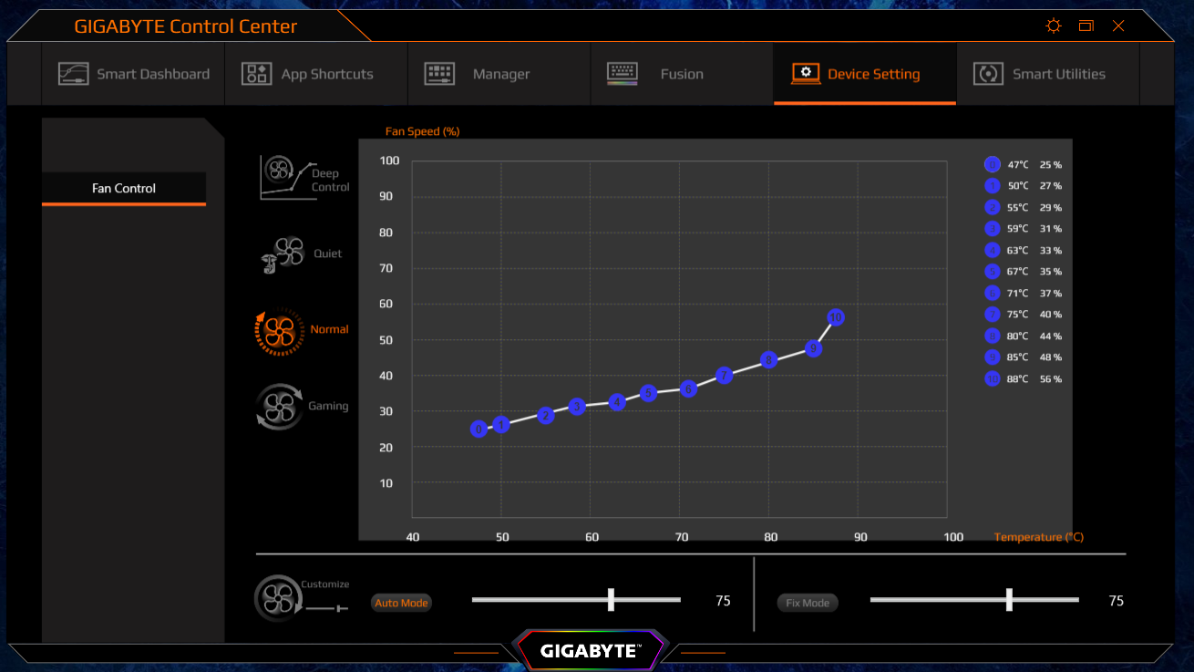Click the 47°C 25% legend entry
Image resolution: width=1194 pixels, height=672 pixels.
(x=1024, y=164)
